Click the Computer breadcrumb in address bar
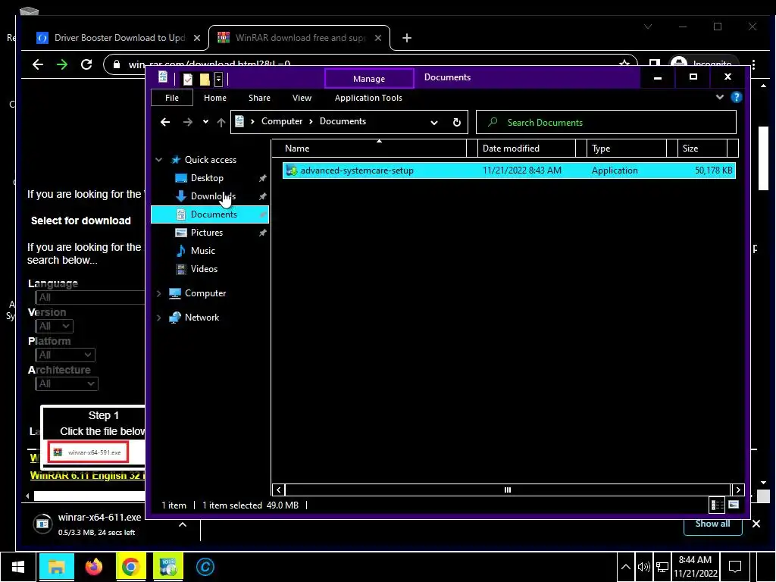This screenshot has width=776, height=582. click(x=282, y=121)
